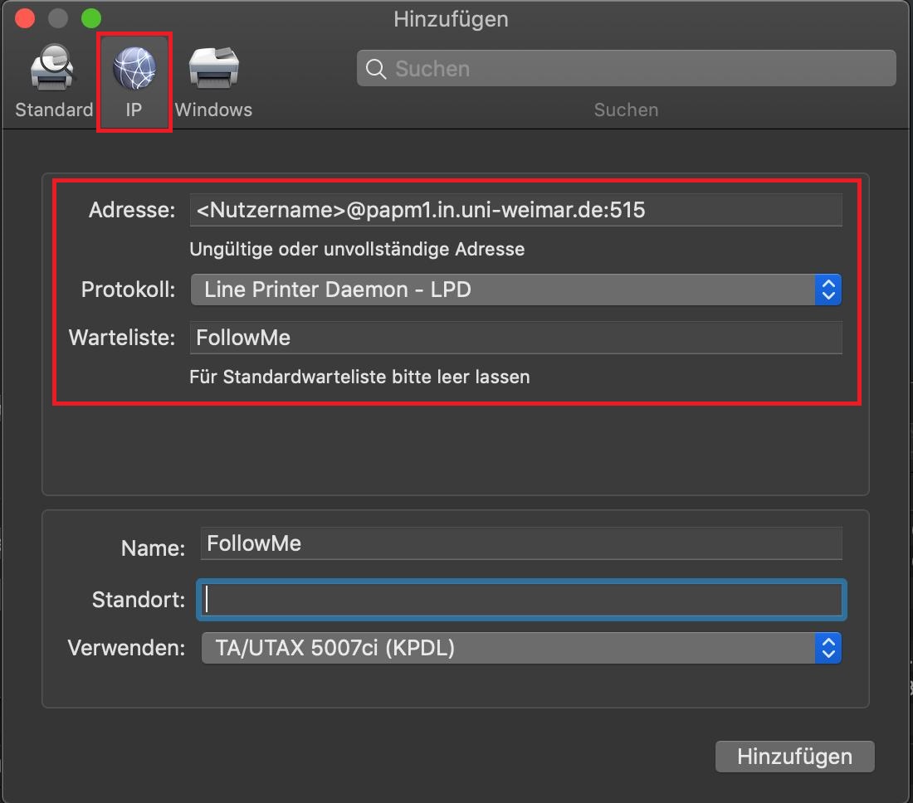
Task: Click into the Adresse text field
Action: tap(515, 210)
